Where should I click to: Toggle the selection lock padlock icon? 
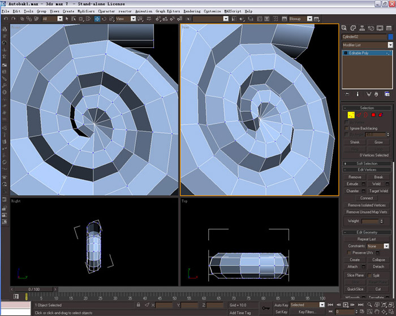[139, 305]
